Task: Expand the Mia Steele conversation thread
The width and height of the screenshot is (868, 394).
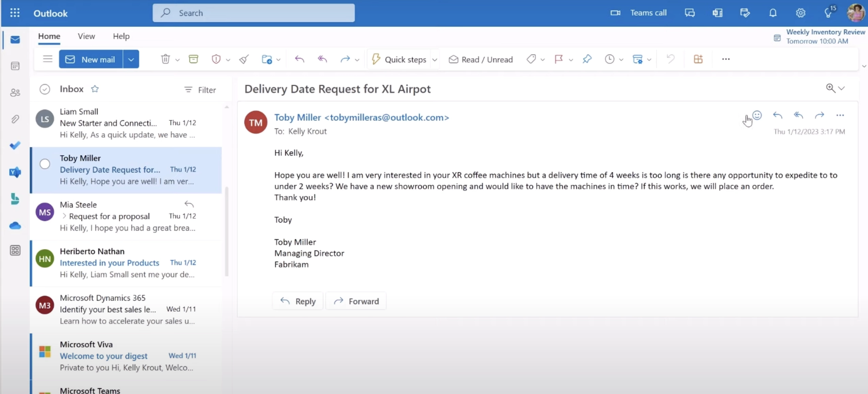Action: [x=64, y=216]
